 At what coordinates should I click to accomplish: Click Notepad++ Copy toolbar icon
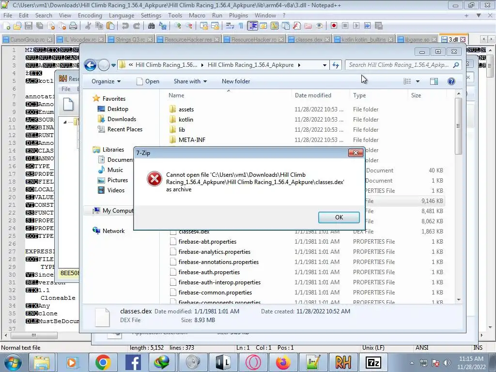99,26
